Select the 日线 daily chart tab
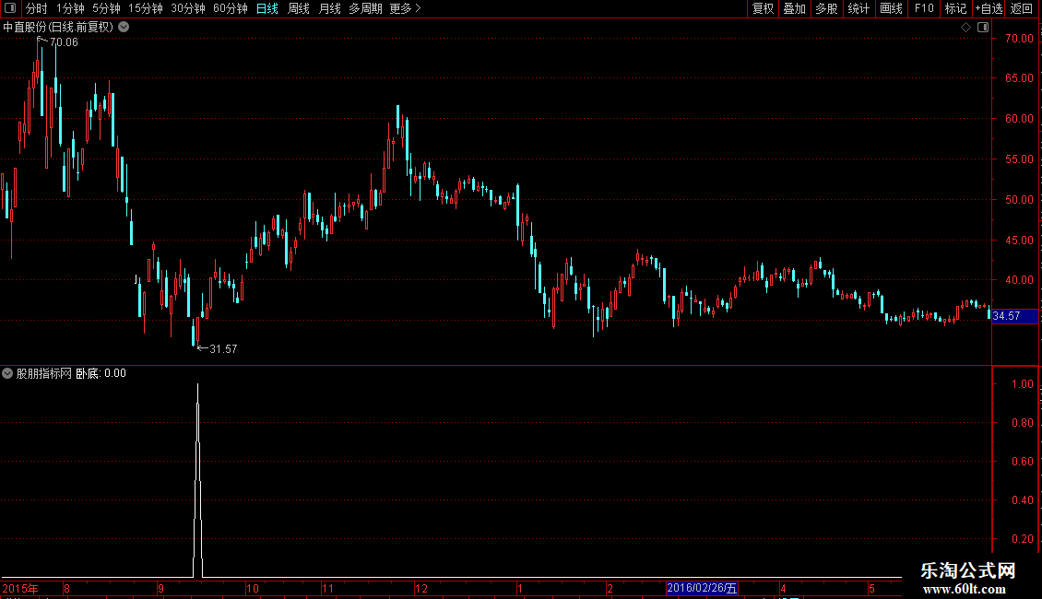This screenshot has height=599, width=1042. click(267, 8)
